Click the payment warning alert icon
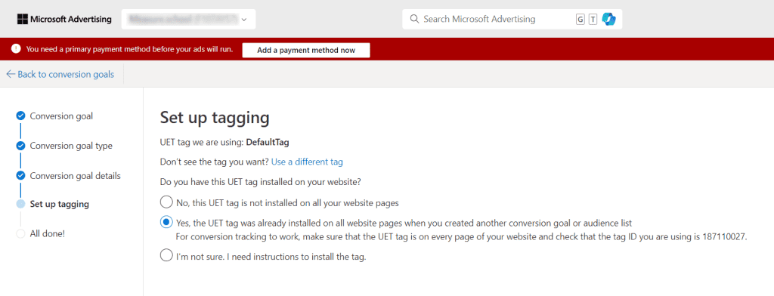This screenshot has height=296, width=774. coord(16,49)
